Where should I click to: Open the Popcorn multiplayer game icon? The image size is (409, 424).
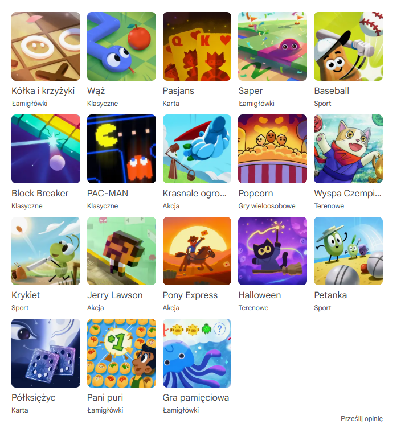click(x=273, y=149)
